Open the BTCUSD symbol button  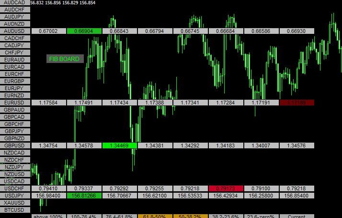(x=15, y=210)
